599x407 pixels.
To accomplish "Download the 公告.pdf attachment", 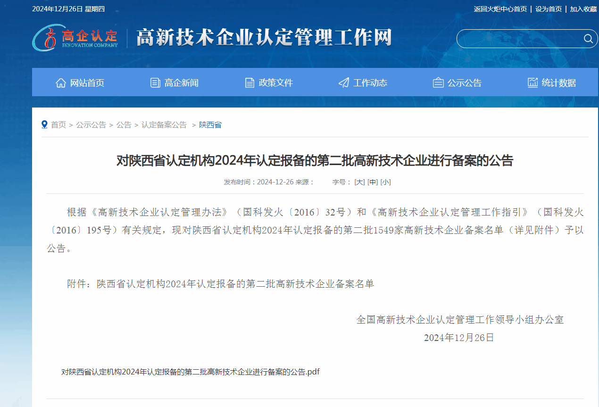I will 190,372.
